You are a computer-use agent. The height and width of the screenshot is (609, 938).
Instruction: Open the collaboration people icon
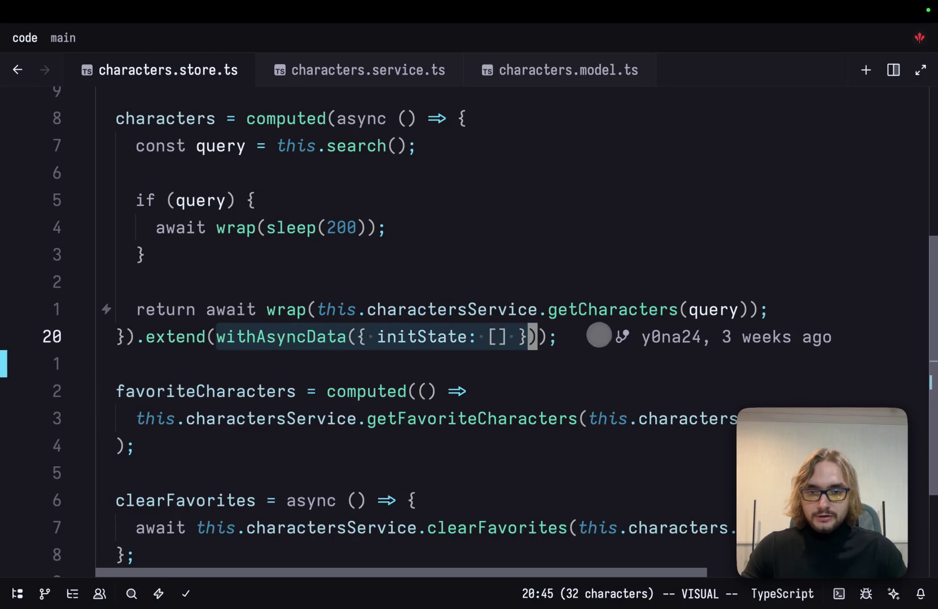click(x=99, y=594)
